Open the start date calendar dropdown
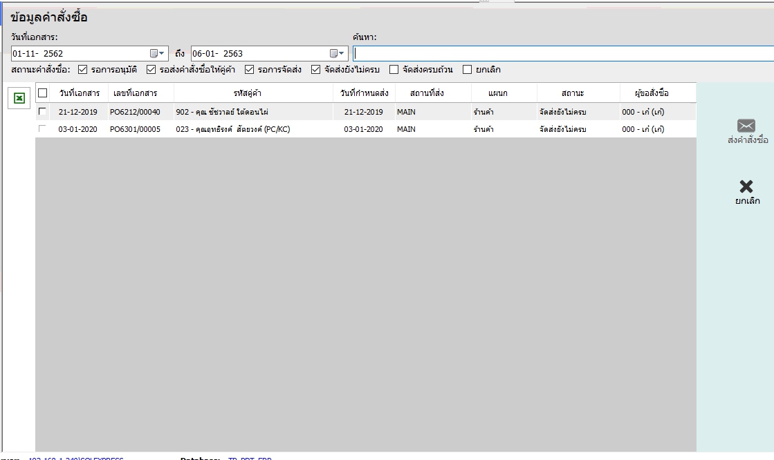 157,53
